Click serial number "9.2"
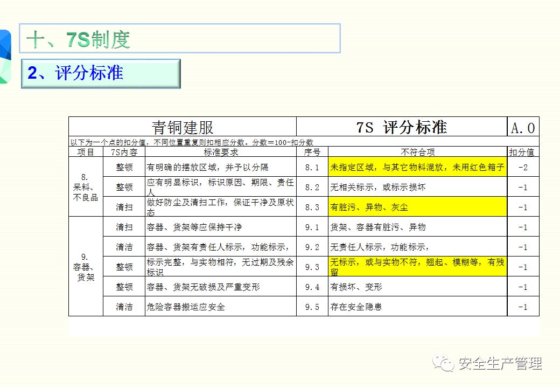This screenshot has height=388, width=560. pos(312,247)
